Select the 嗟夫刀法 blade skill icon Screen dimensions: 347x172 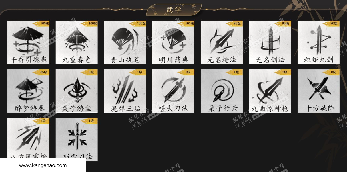point(173,91)
